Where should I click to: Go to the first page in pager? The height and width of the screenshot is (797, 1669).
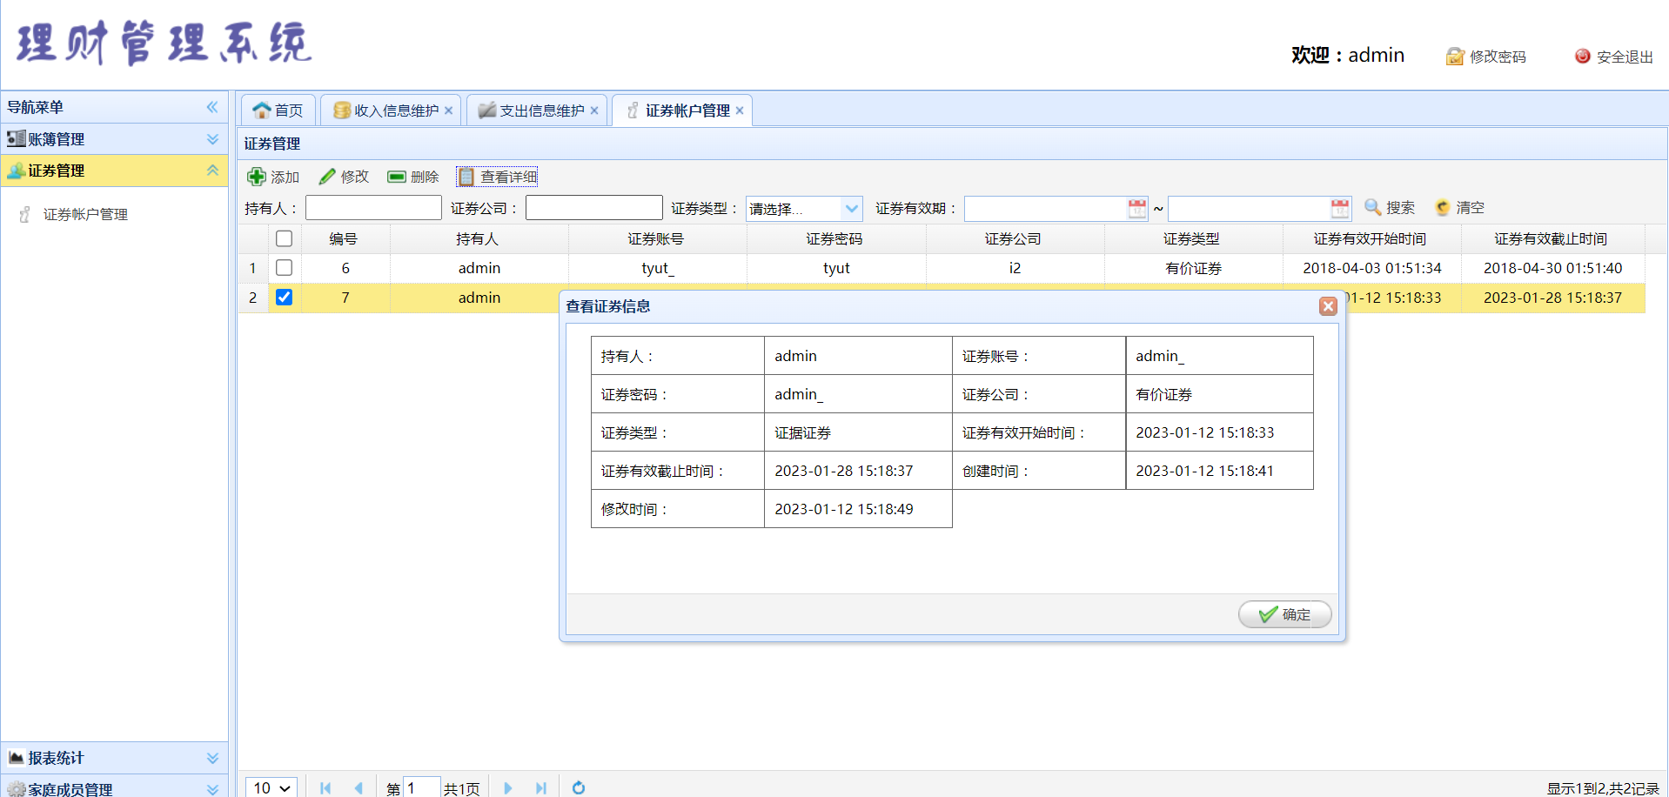(x=325, y=788)
